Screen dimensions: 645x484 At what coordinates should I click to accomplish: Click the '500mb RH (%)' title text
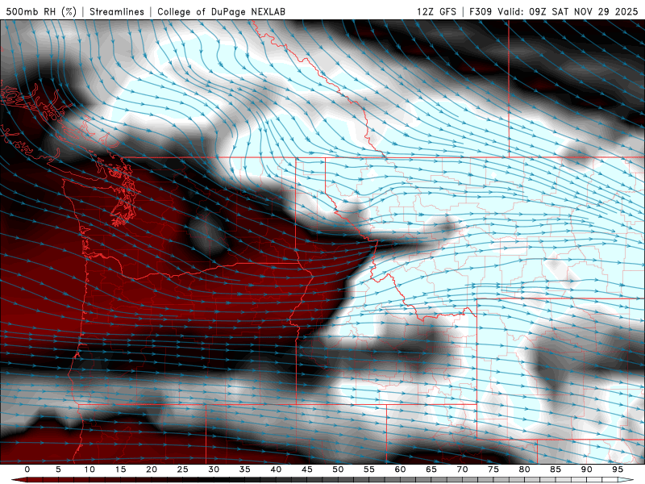coord(41,11)
